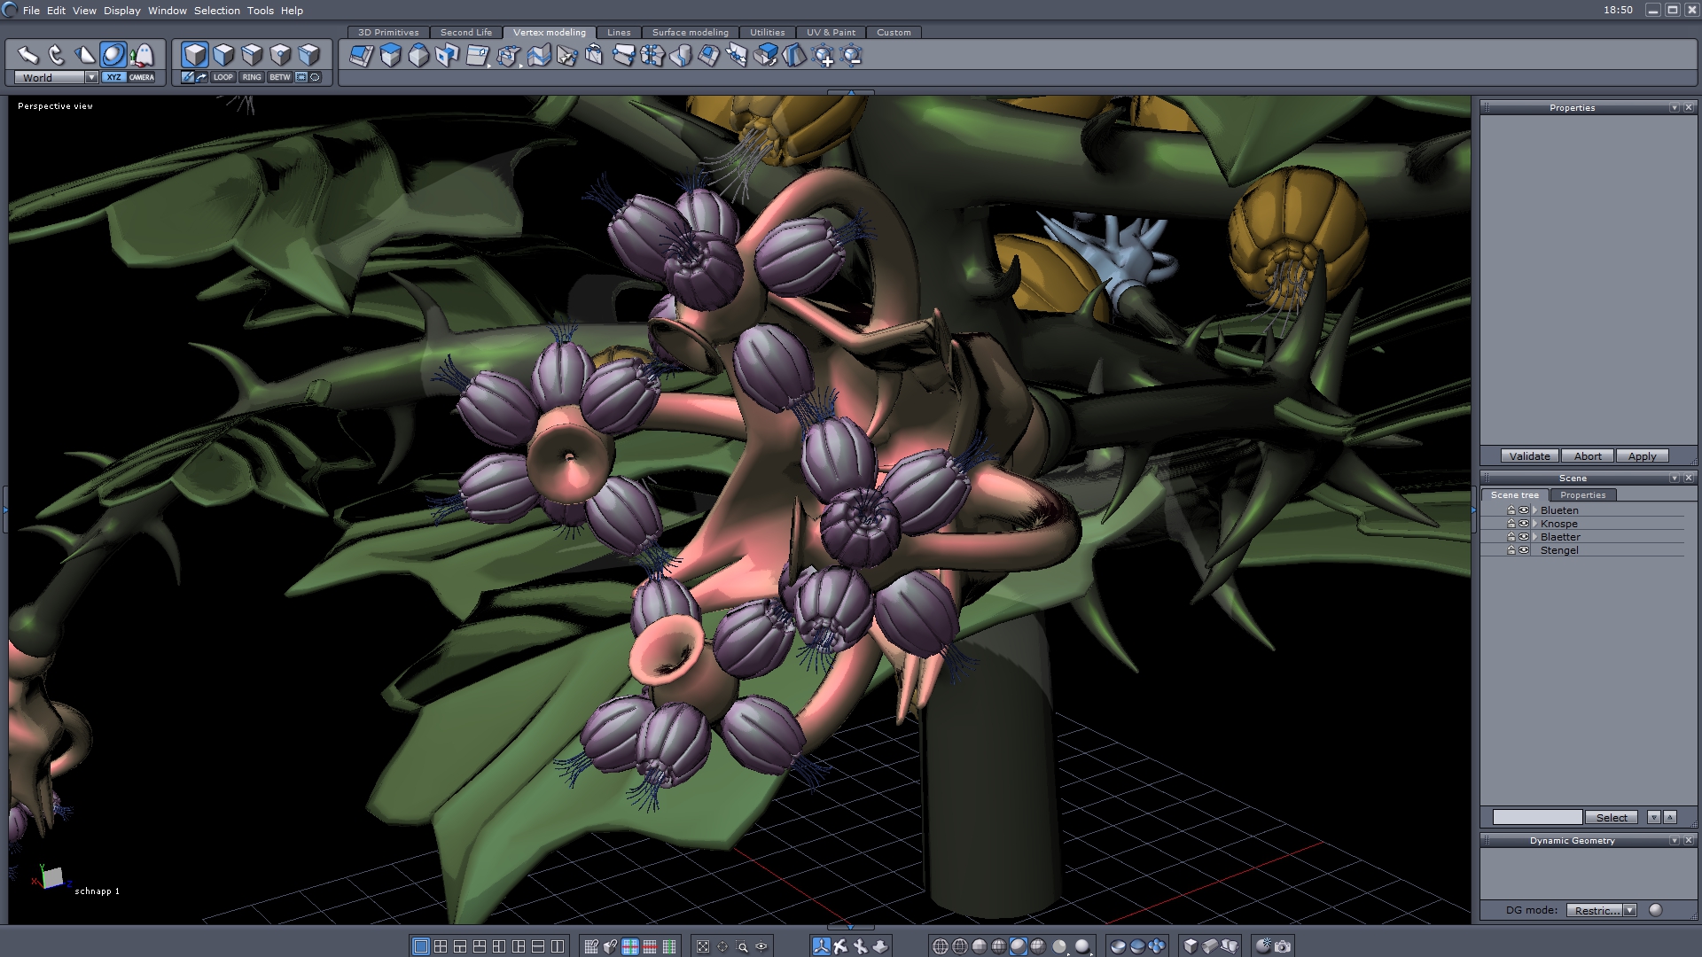Click the scene search input field

tap(1536, 818)
